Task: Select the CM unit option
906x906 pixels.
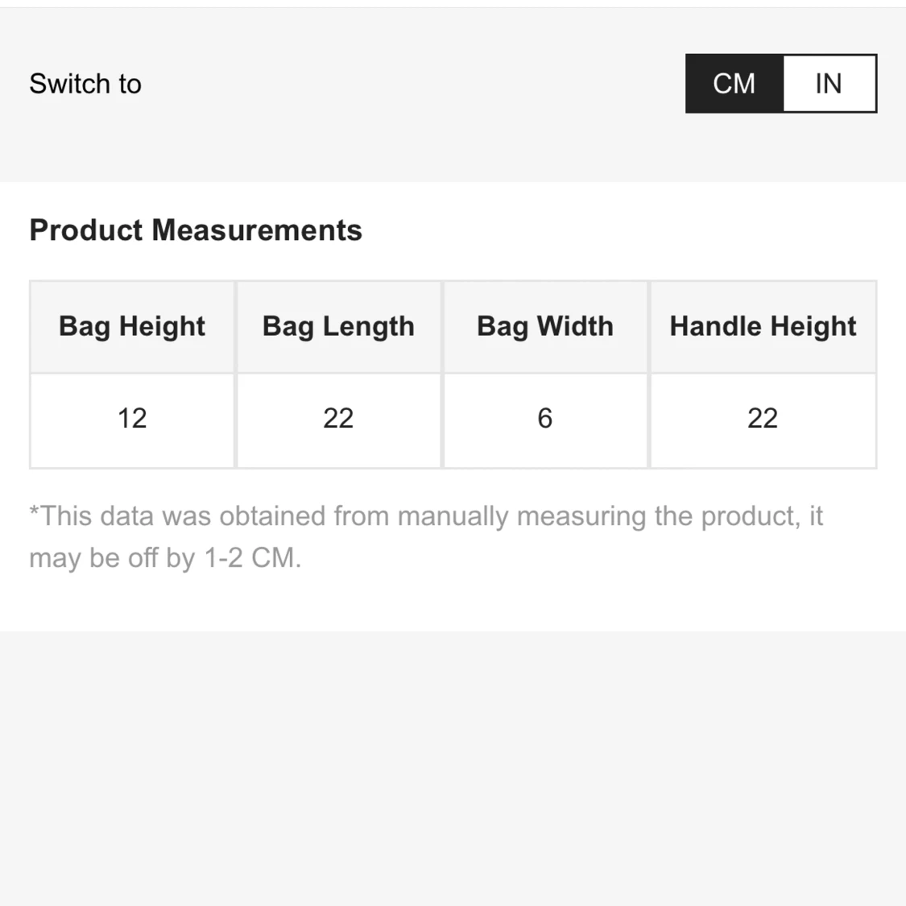Action: coord(734,84)
